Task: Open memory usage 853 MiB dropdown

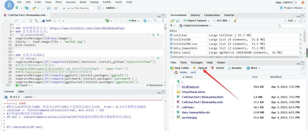Action: tap(222, 21)
